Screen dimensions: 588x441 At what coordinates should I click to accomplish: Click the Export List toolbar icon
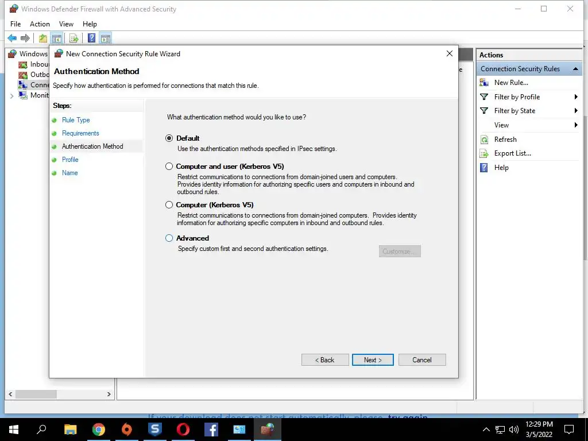pyautogui.click(x=74, y=38)
